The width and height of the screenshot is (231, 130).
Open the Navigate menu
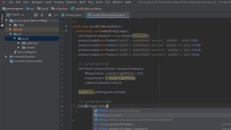click(37, 2)
